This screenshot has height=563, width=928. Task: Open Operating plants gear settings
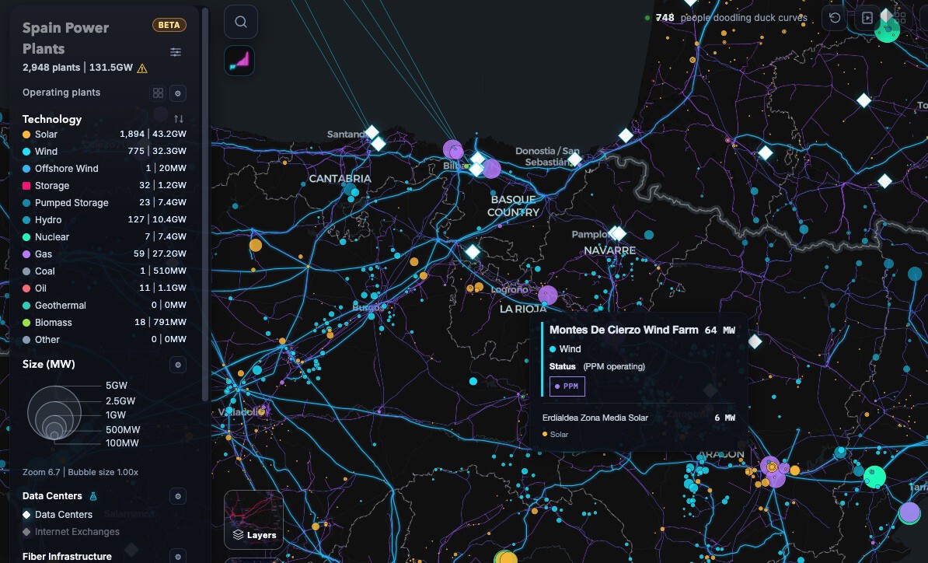click(177, 93)
